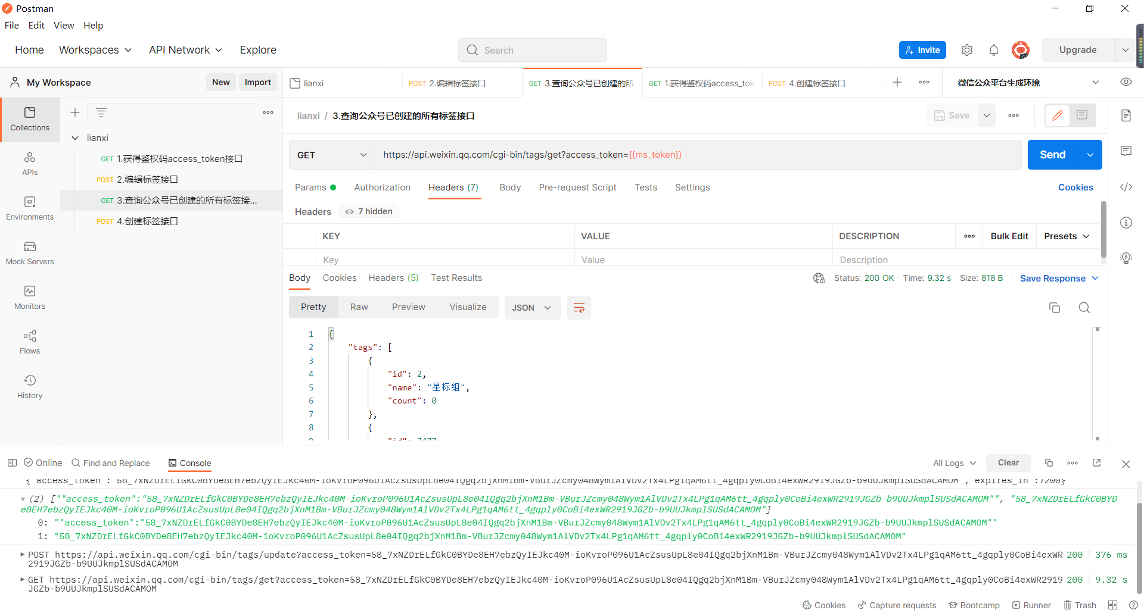1144x613 pixels.
Task: Copy the response body
Action: (1055, 308)
